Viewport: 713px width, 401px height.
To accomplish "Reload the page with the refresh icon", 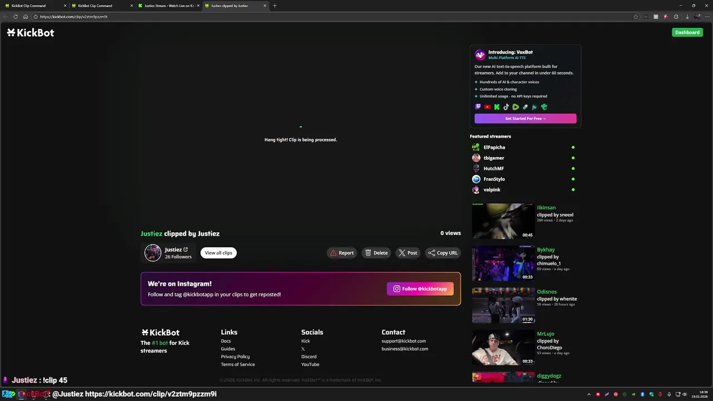I will pos(15,17).
